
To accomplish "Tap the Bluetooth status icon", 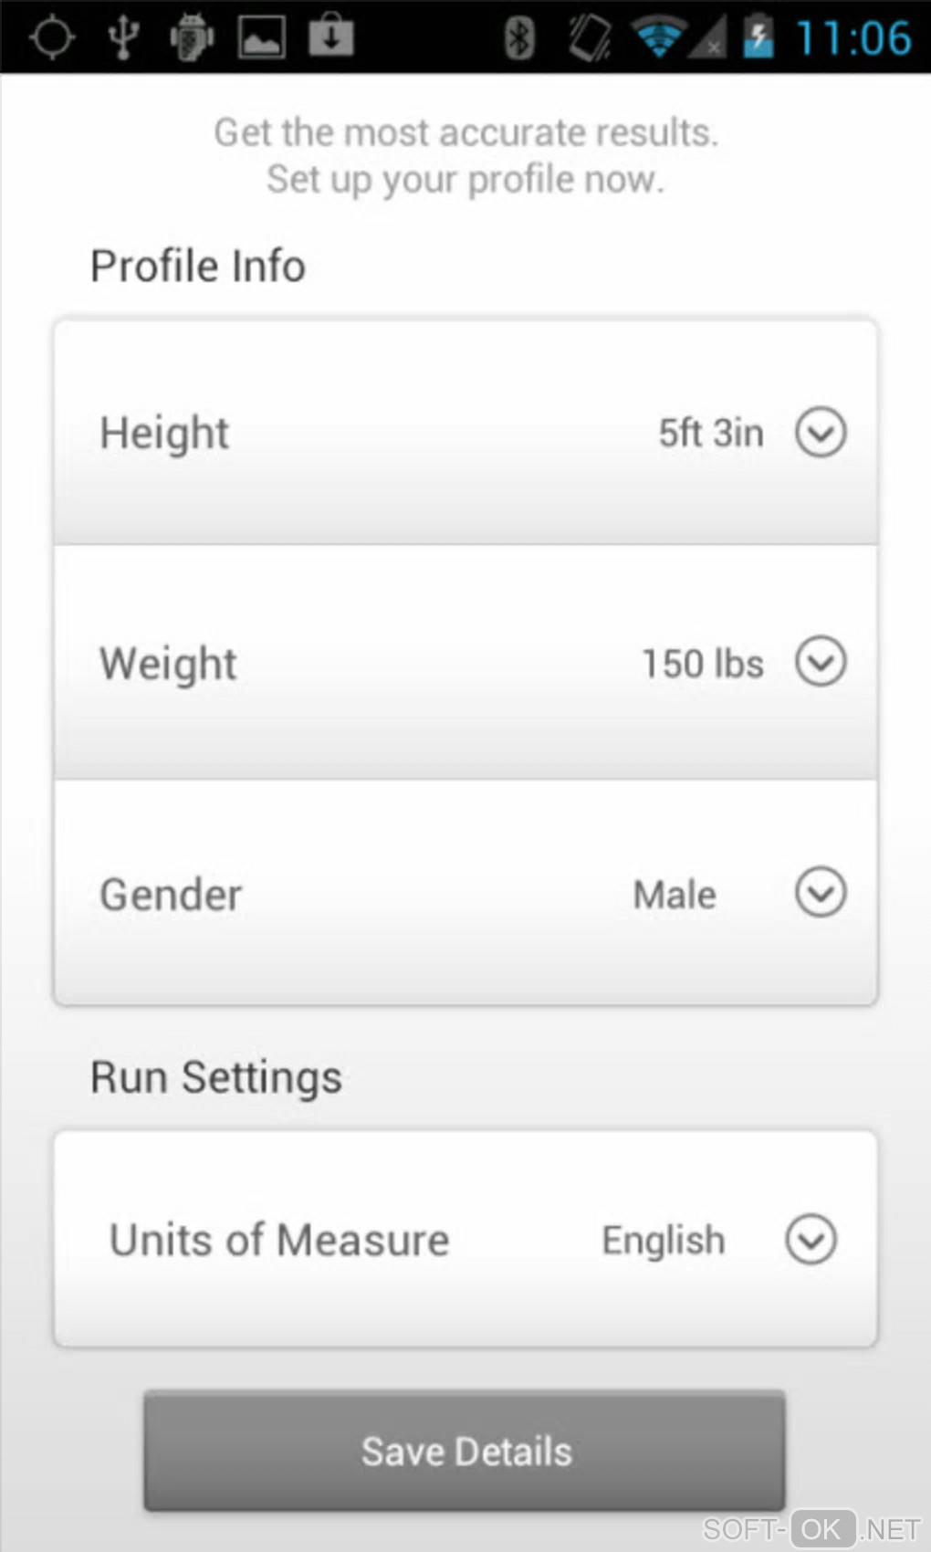I will (x=519, y=37).
